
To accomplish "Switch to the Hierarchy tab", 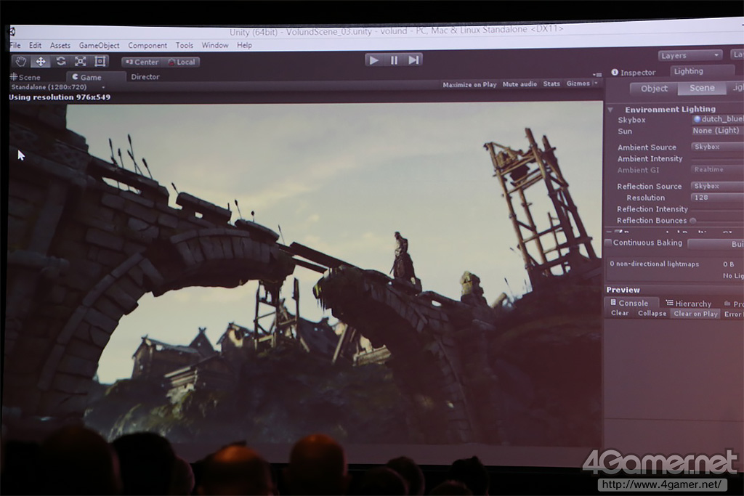I will coord(689,304).
